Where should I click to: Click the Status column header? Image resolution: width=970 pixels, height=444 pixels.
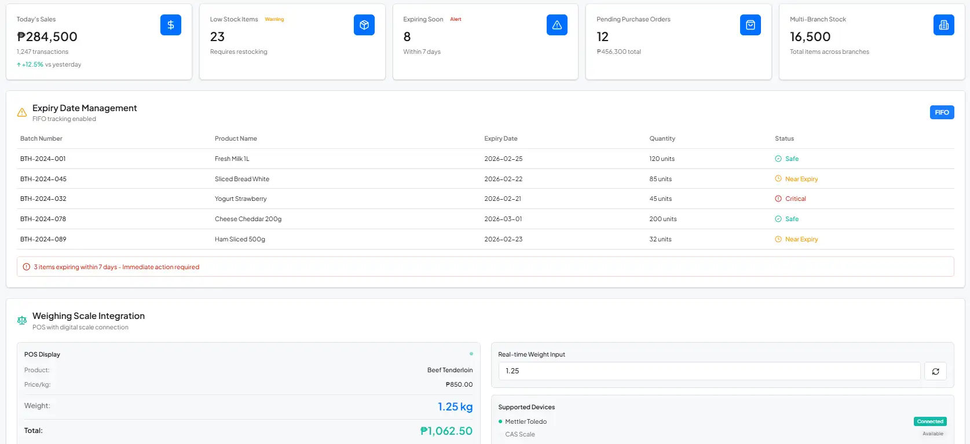pos(785,138)
